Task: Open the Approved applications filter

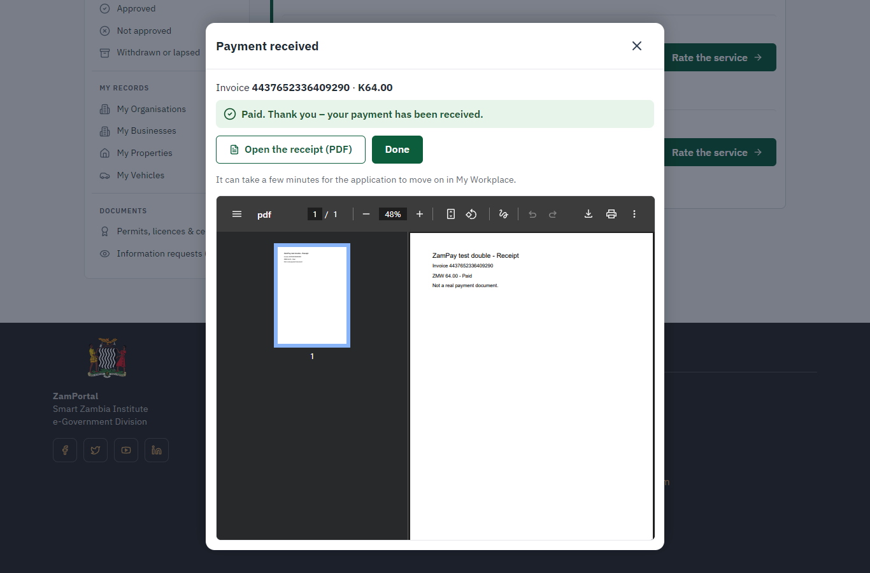Action: (x=136, y=8)
